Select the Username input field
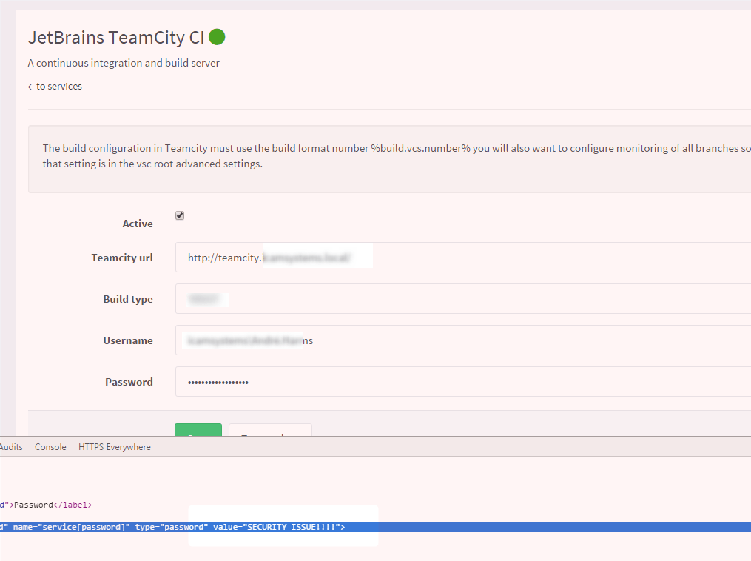The width and height of the screenshot is (751, 561). pyautogui.click(x=462, y=340)
